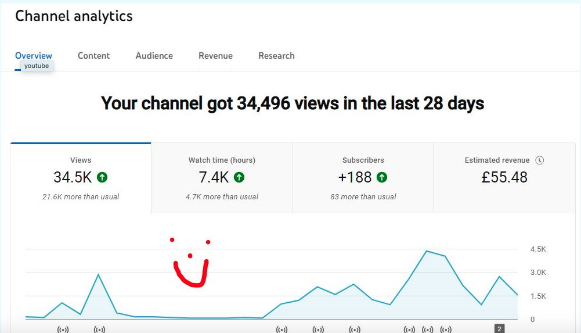
Task: Click the rightmost live stream marker
Action: pyautogui.click(x=446, y=330)
